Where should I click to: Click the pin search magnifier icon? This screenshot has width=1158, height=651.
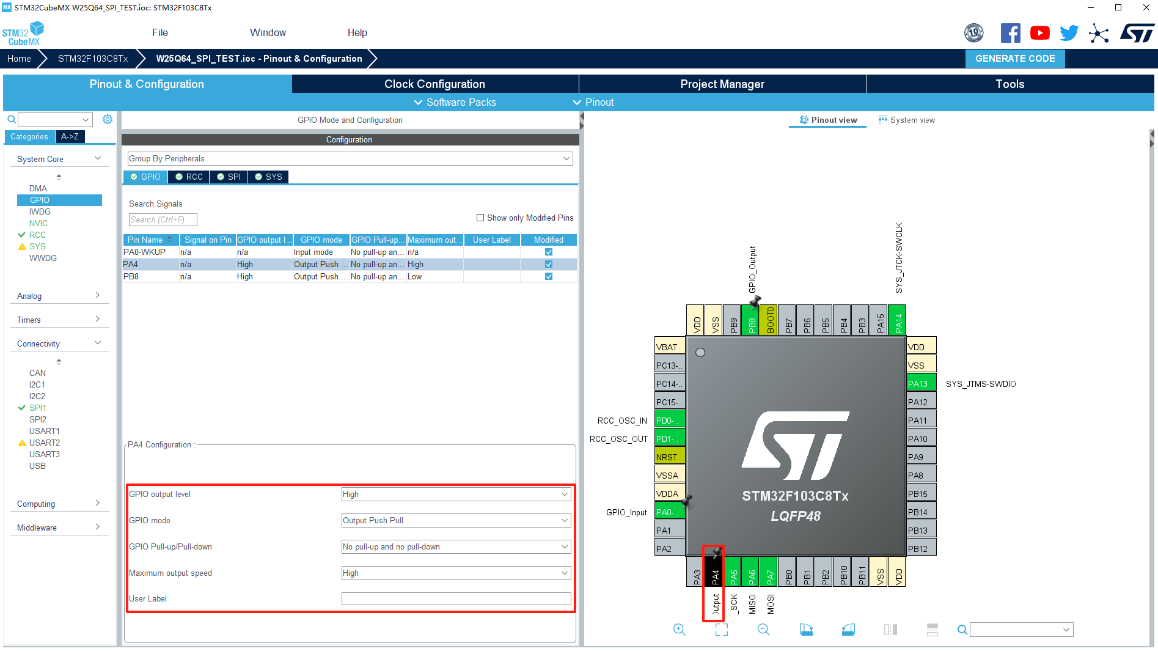pos(962,630)
